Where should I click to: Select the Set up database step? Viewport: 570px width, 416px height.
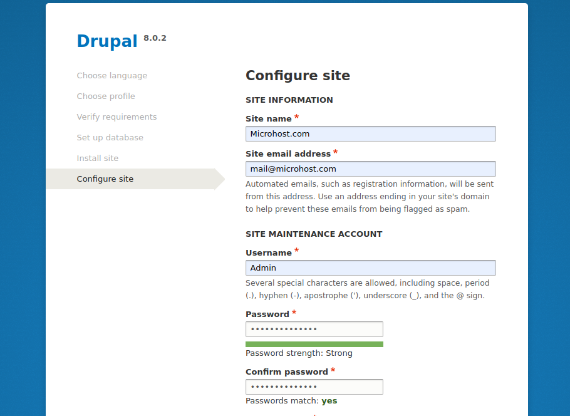pyautogui.click(x=110, y=138)
